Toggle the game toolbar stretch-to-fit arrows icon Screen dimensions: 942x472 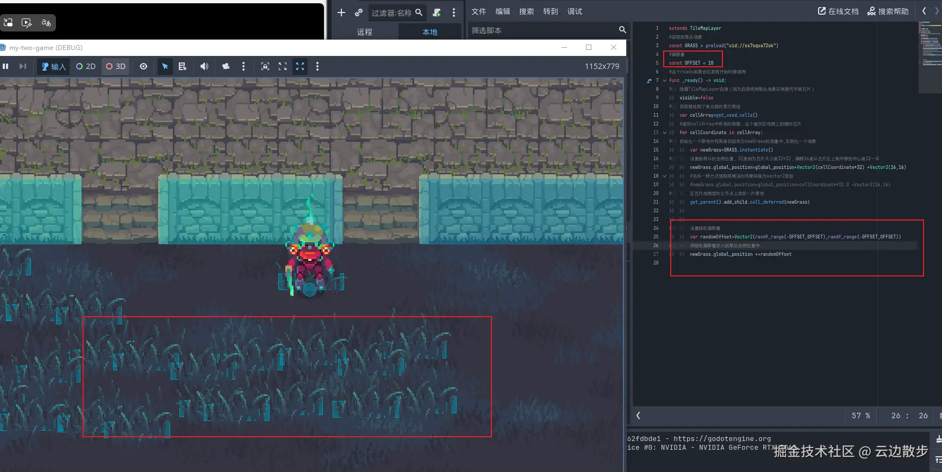(300, 66)
